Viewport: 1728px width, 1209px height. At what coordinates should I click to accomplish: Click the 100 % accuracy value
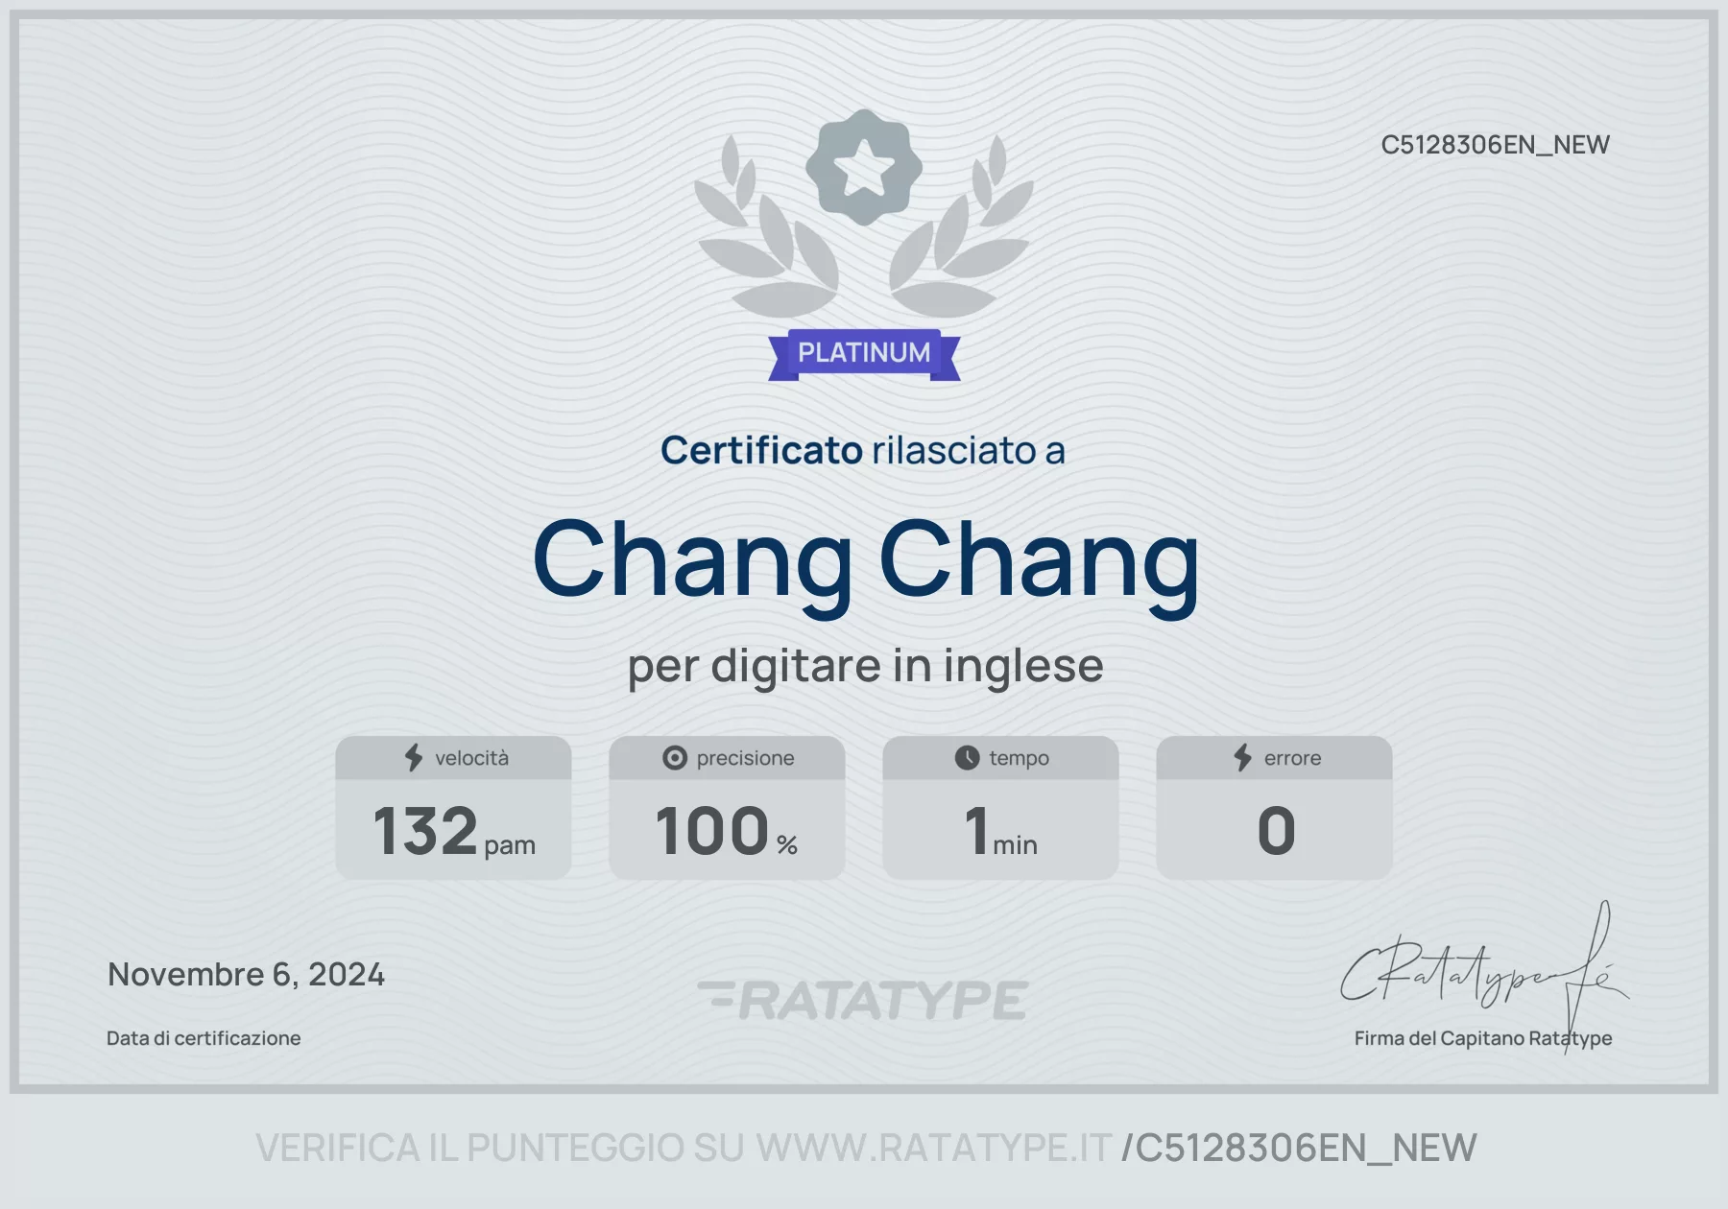pos(727,831)
